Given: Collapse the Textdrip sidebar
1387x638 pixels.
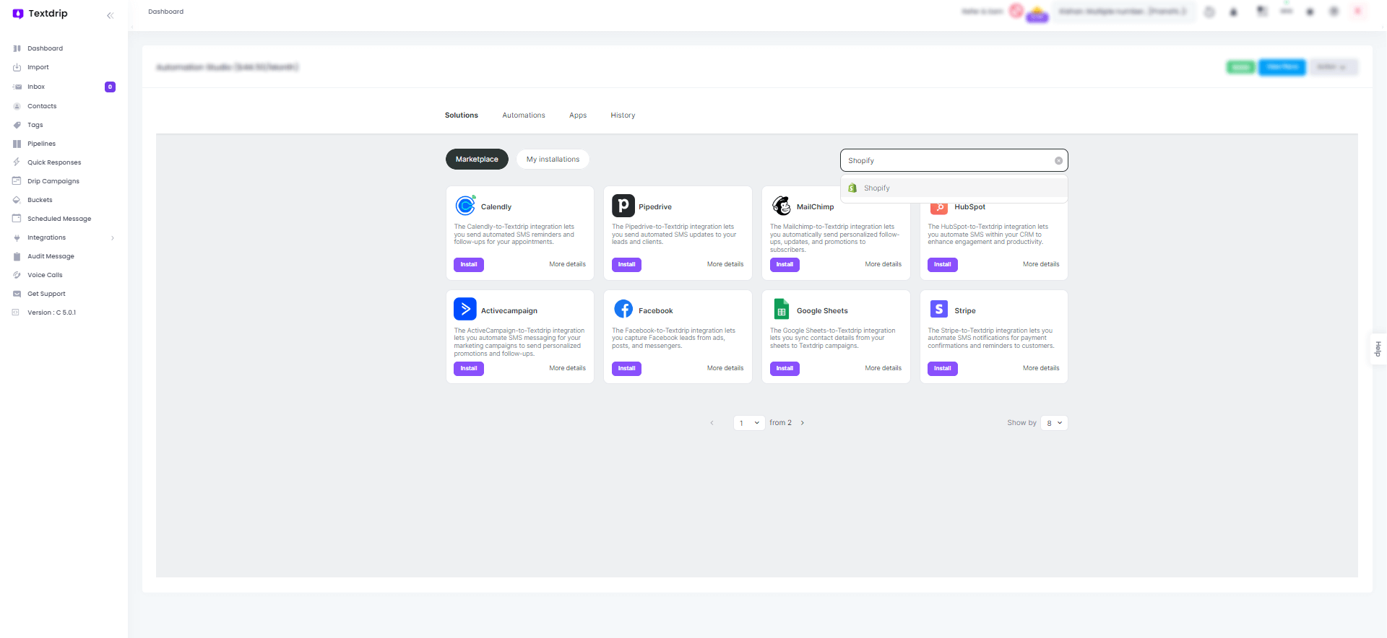Looking at the screenshot, I should 110,15.
